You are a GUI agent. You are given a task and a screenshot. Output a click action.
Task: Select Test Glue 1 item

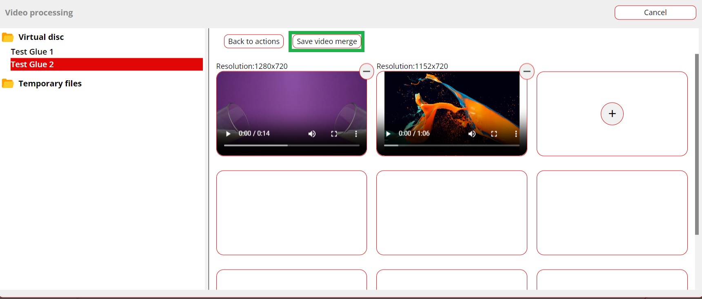(x=32, y=52)
